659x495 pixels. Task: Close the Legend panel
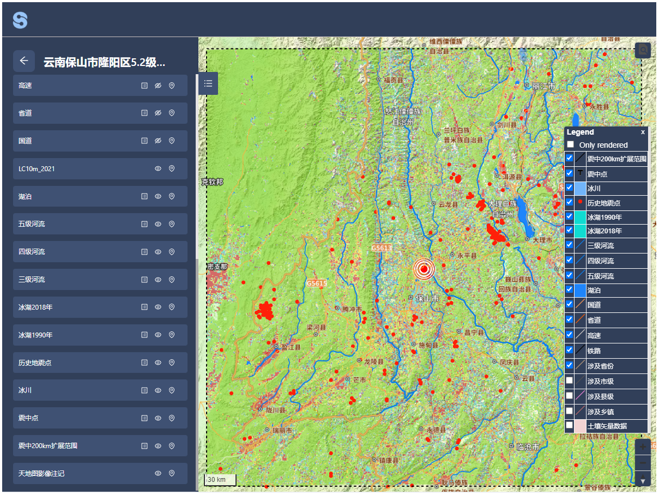643,132
